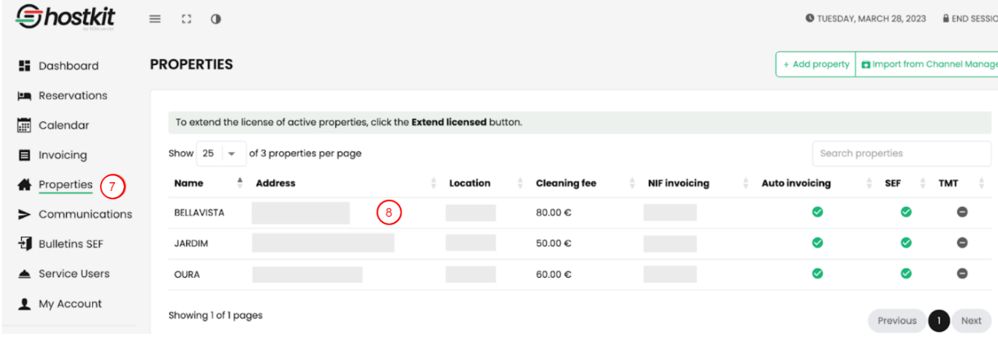
Task: Click the Add property button
Action: click(x=815, y=64)
